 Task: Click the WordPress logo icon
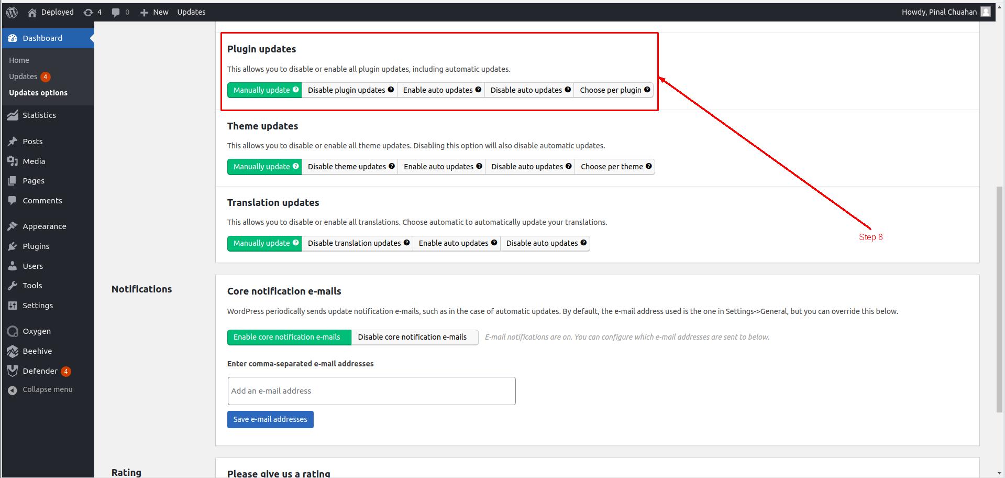pyautogui.click(x=12, y=12)
